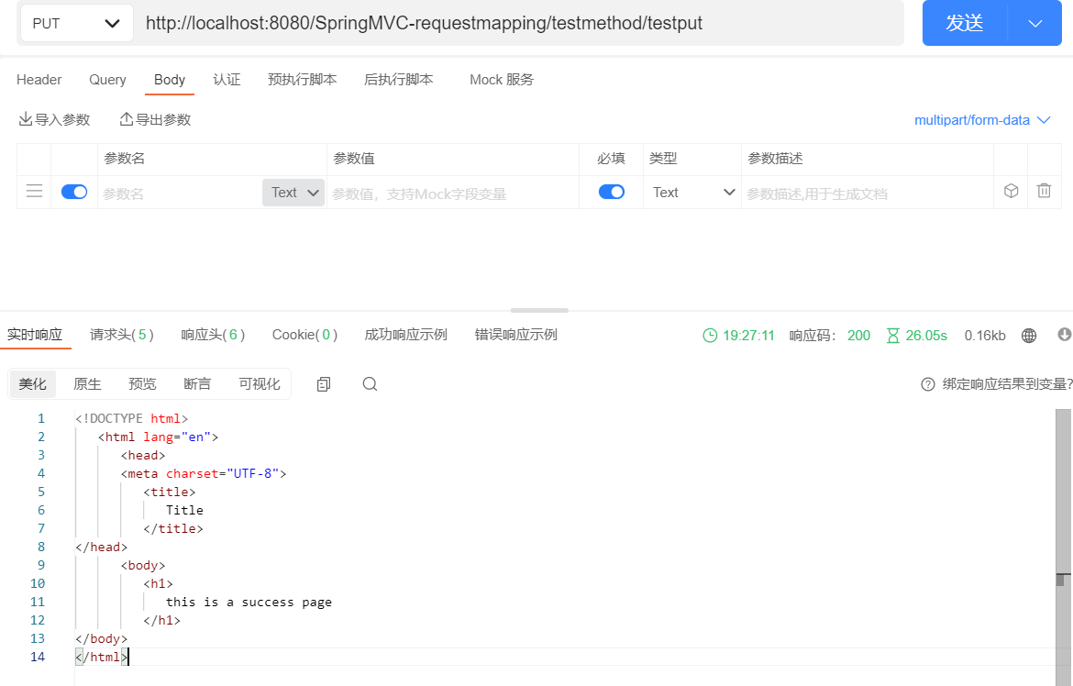Click the export parameters icon
Image resolution: width=1073 pixels, height=686 pixels.
[126, 119]
